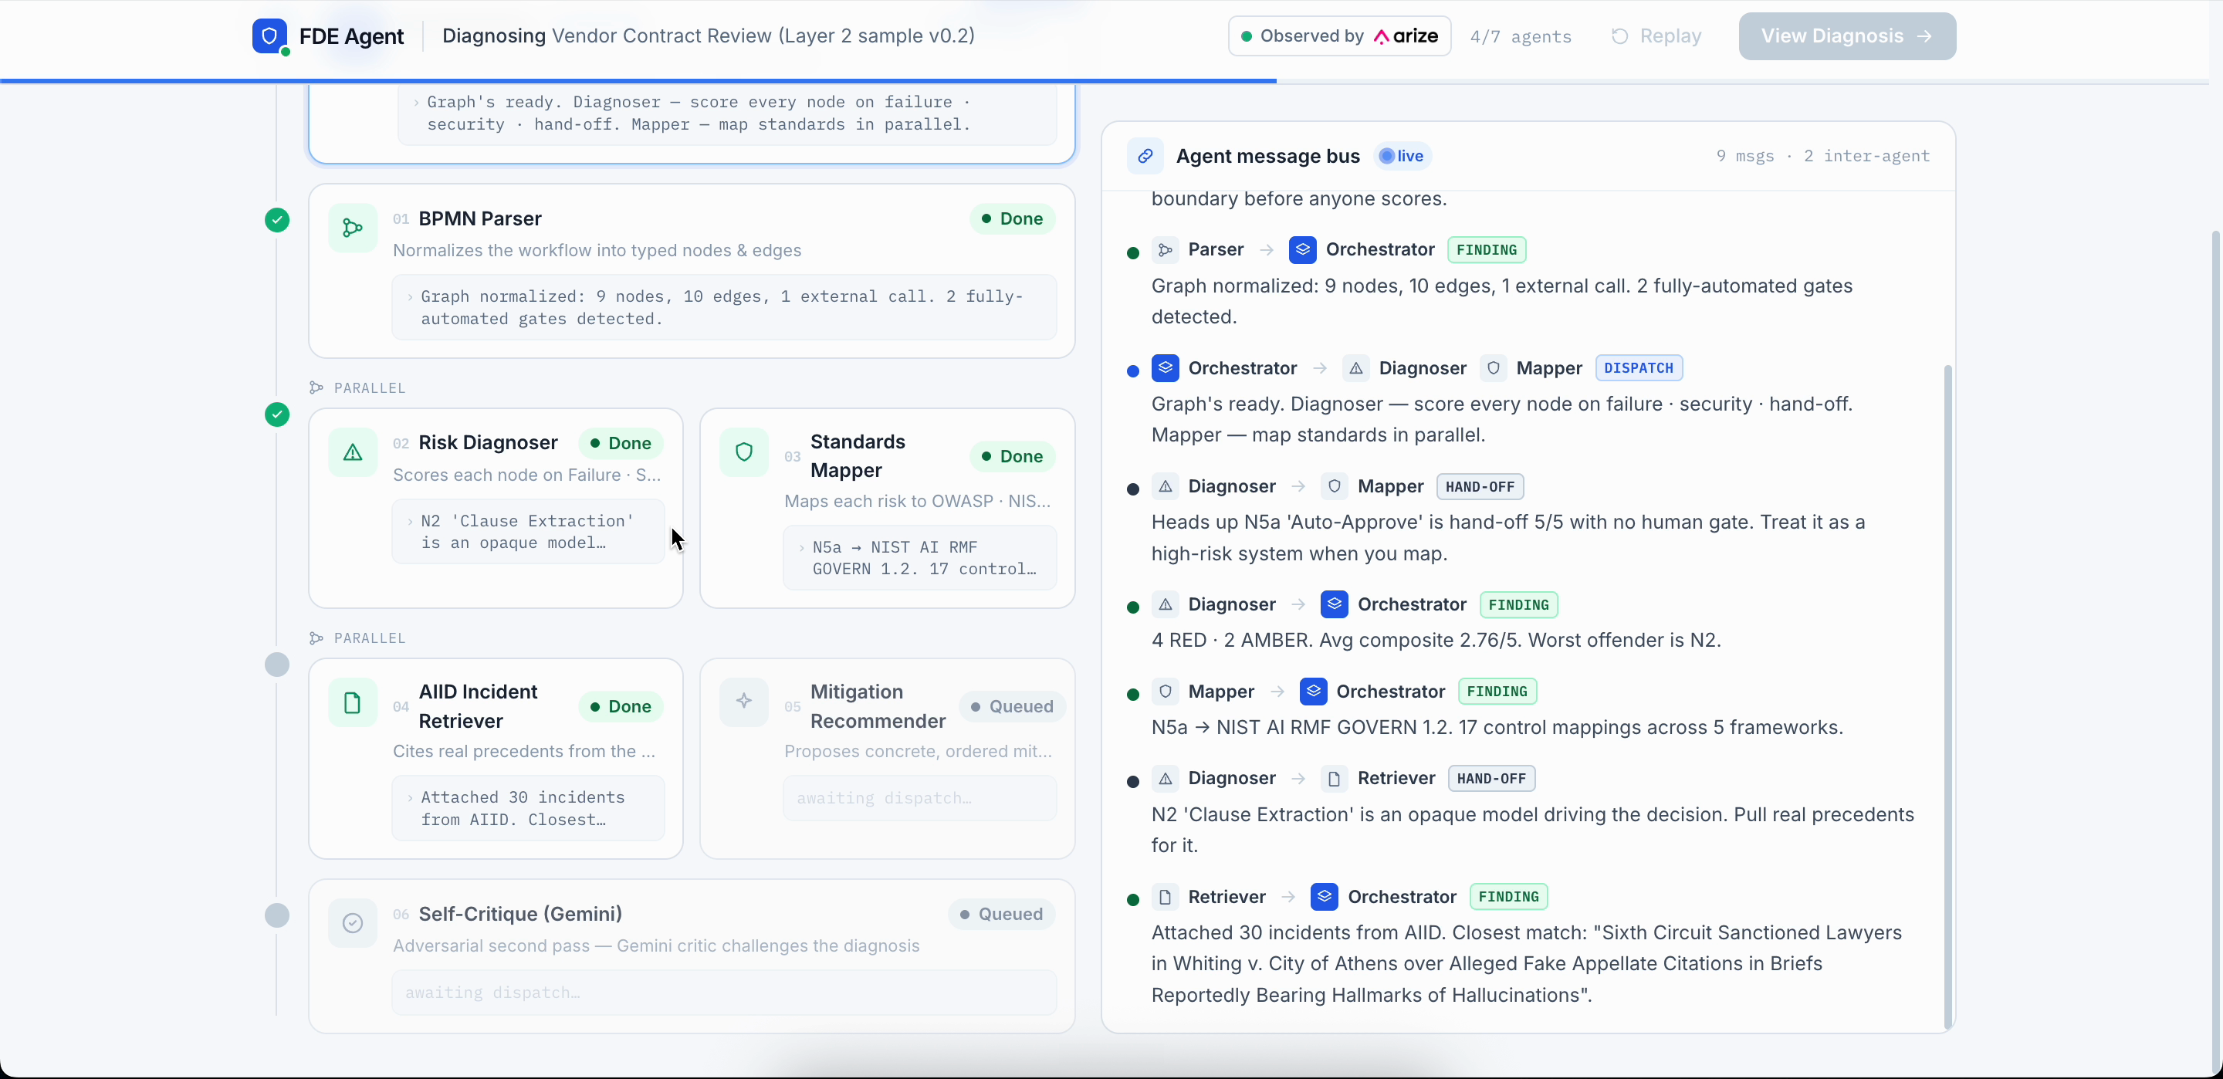Click the Queued status on Self-Critique
This screenshot has width=2223, height=1079.
click(x=1001, y=914)
